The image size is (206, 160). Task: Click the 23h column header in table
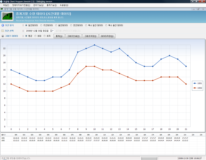click(x=201, y=135)
